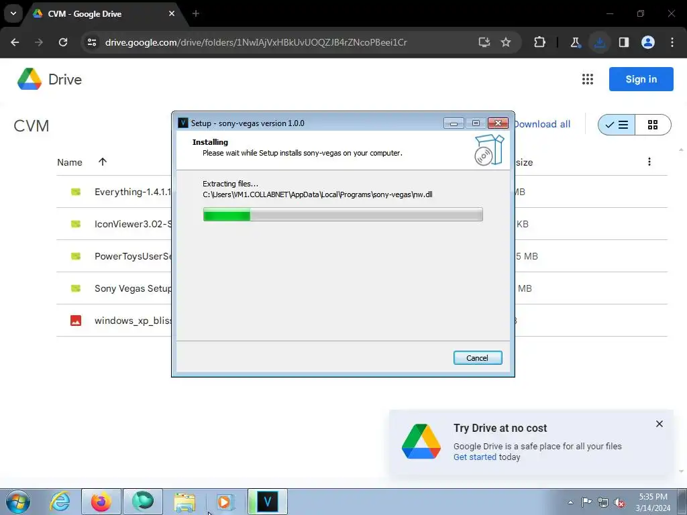Click the file icon beside IconViewer3.02

point(76,224)
